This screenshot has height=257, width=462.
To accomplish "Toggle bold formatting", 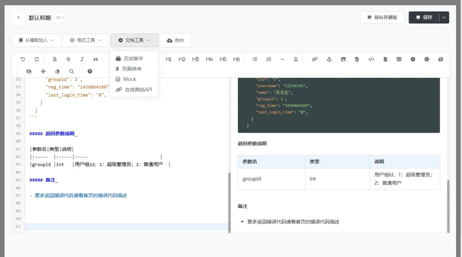I will [55, 59].
